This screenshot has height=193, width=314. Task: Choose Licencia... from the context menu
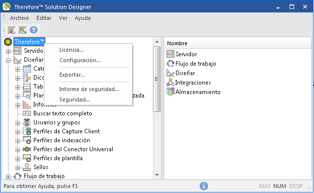(x=88, y=50)
